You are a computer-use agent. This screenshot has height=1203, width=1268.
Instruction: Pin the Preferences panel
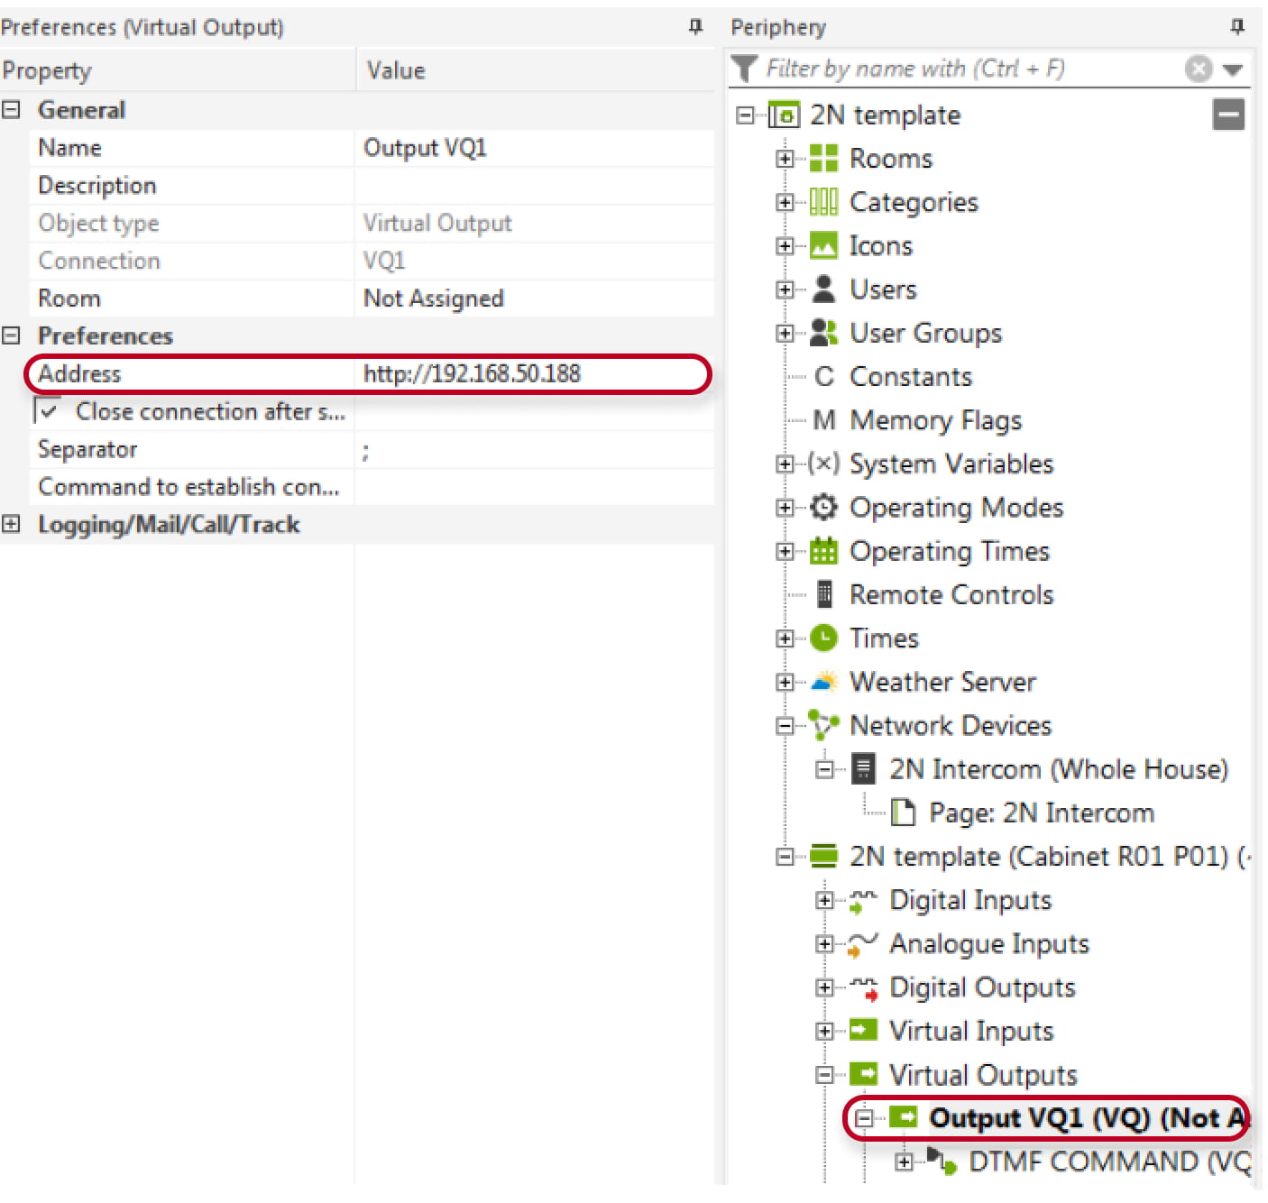pos(695,26)
